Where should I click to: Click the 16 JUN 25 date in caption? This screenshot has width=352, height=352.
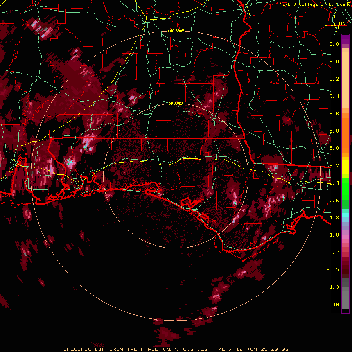click(252, 349)
